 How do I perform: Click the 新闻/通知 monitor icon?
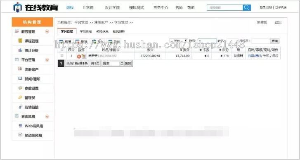pos(20,79)
